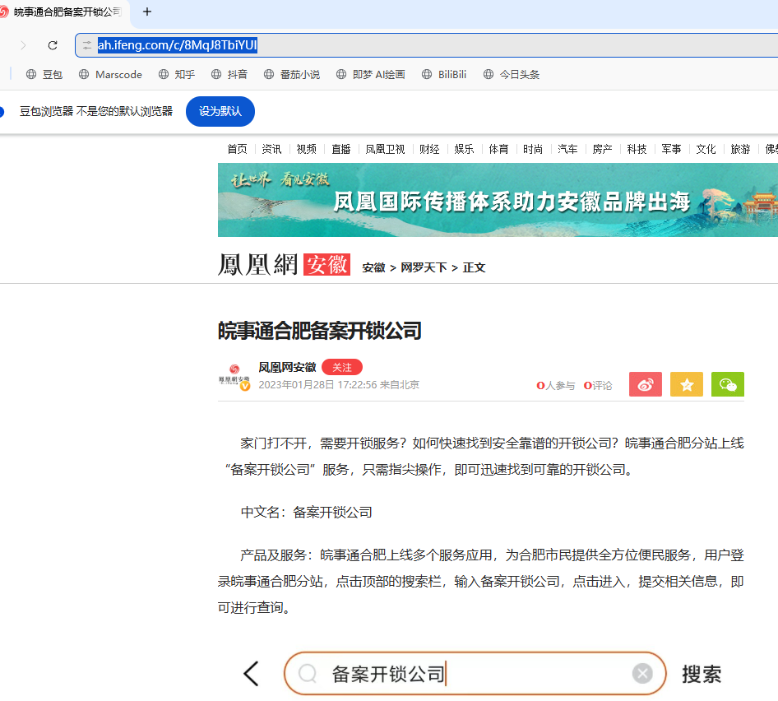Reload the page with the refresh icon
Image resolution: width=778 pixels, height=701 pixels.
(x=53, y=45)
